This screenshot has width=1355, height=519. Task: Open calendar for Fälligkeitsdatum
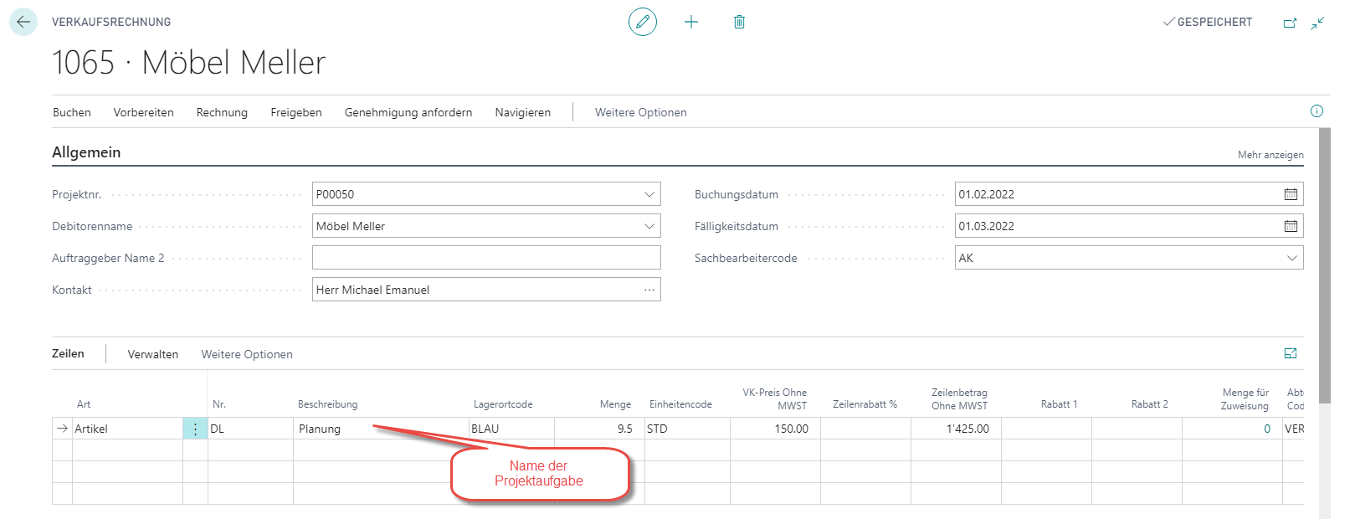coord(1291,226)
